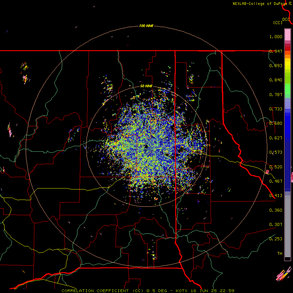Click the 50 NMI range ring label
This screenshot has width=293, height=293.
pos(146,86)
